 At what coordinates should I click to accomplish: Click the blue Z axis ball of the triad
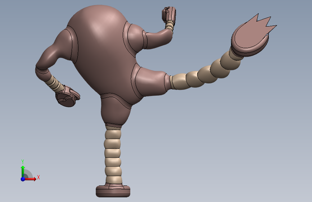23,179
